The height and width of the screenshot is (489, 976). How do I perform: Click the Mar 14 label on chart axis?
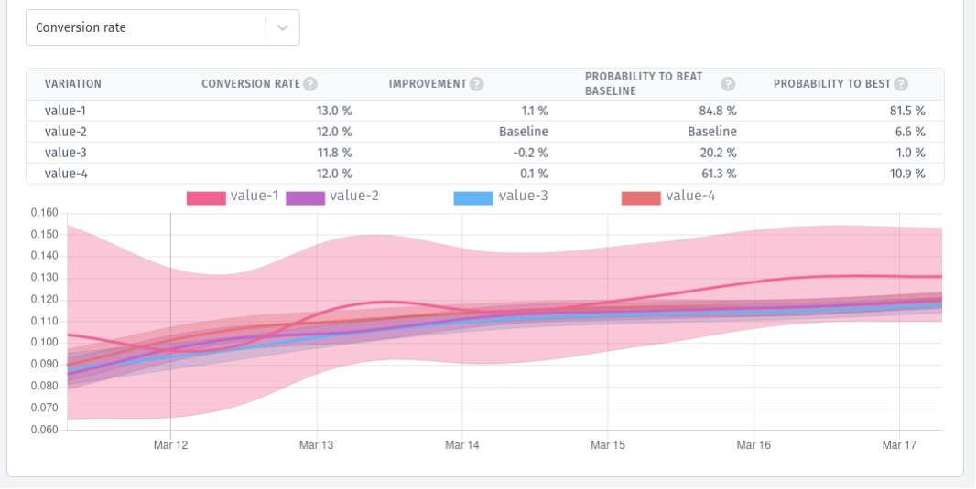point(461,445)
